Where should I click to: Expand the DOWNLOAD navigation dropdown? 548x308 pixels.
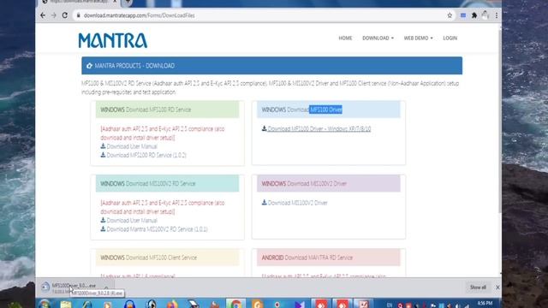pyautogui.click(x=378, y=38)
